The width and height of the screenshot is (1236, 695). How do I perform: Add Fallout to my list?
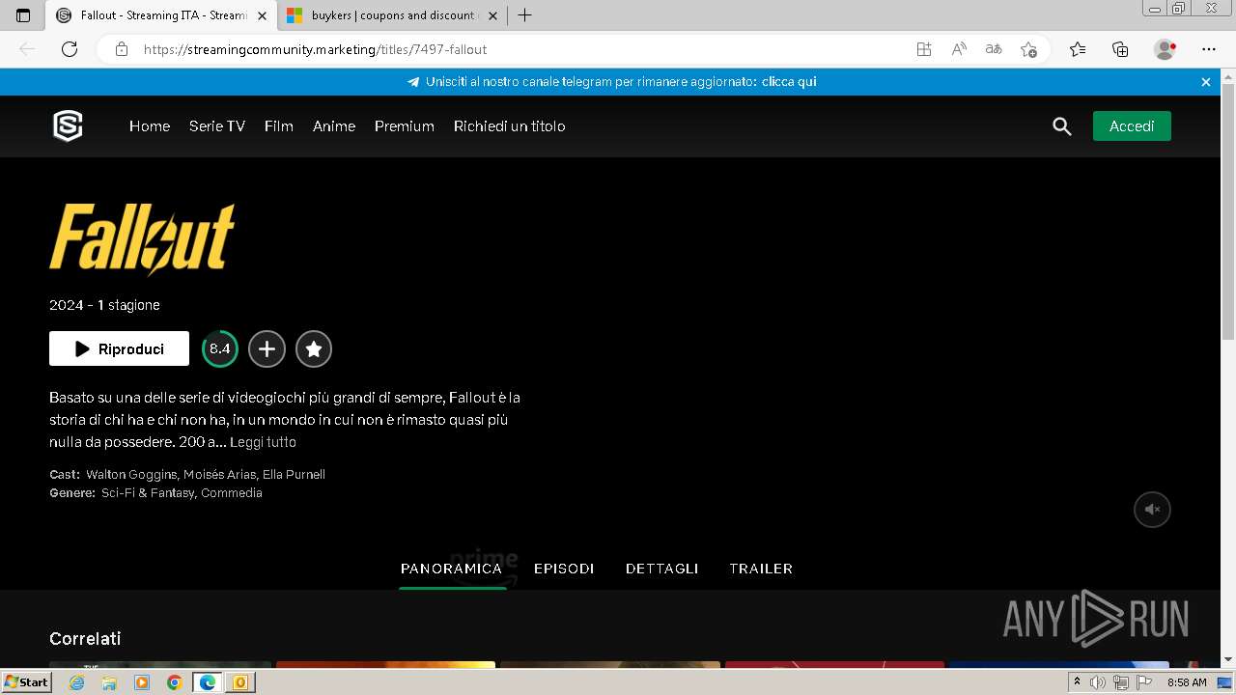[267, 349]
